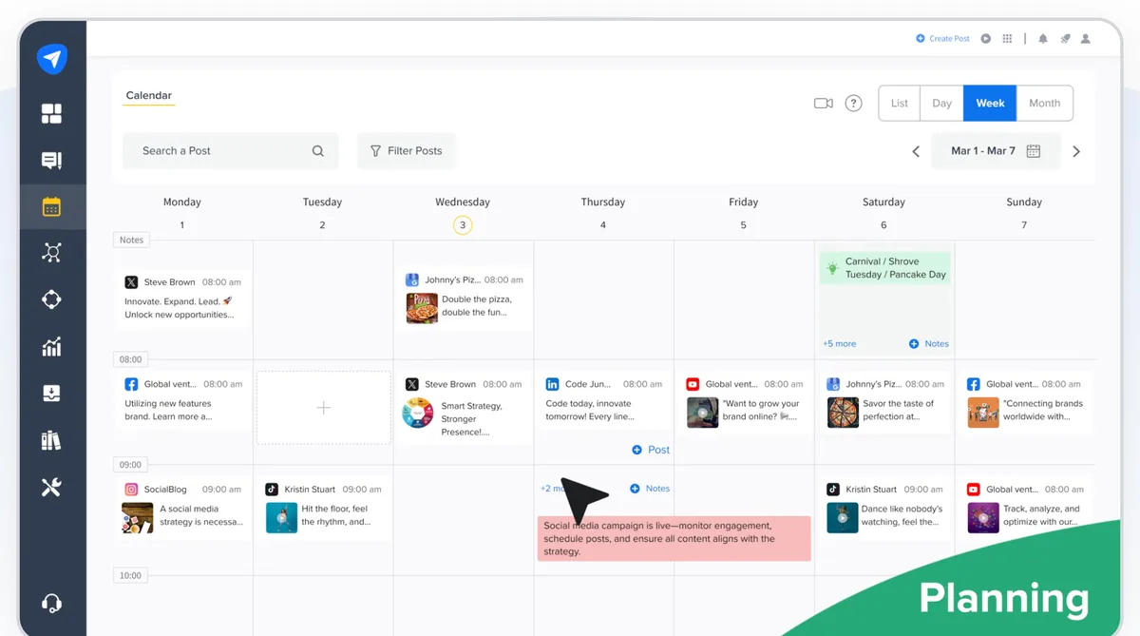Open Steve Brown Innovate. Expand. Lead. post
1140x636 pixels.
[x=182, y=299]
